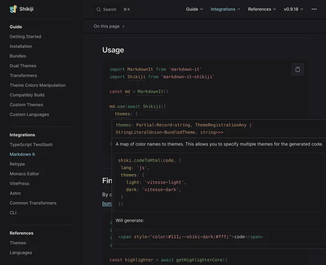
Task: Open the v0.9.18 version dropdown
Action: click(293, 9)
